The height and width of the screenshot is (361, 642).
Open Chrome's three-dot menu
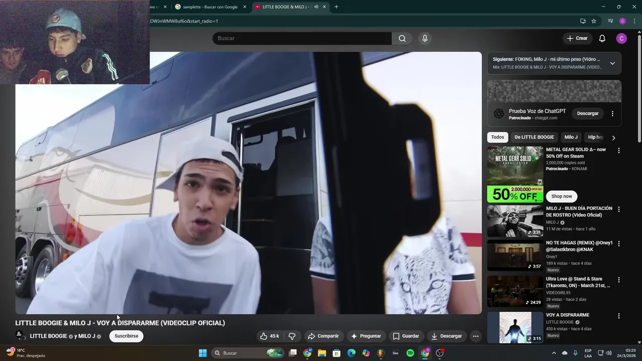point(635,21)
